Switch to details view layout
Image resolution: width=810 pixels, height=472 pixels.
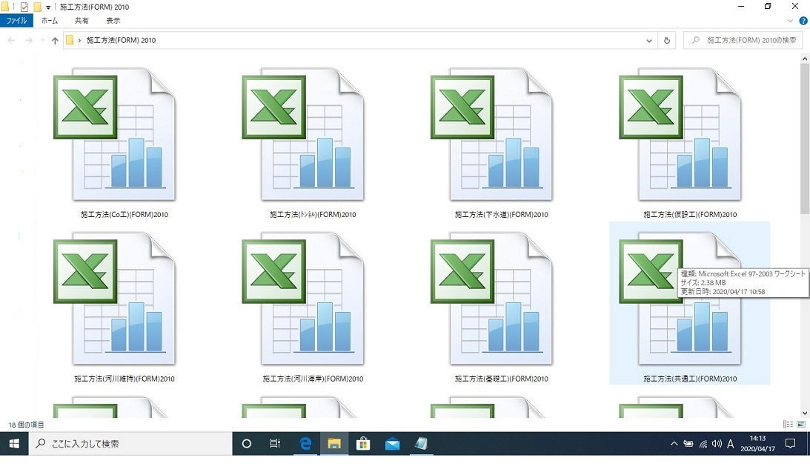coord(788,425)
